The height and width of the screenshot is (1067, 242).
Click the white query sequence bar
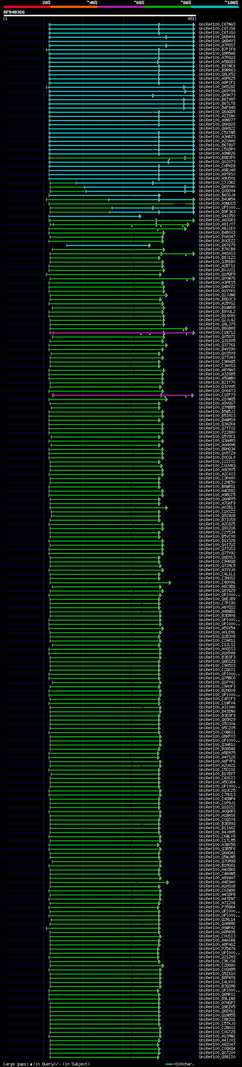coord(100,15)
